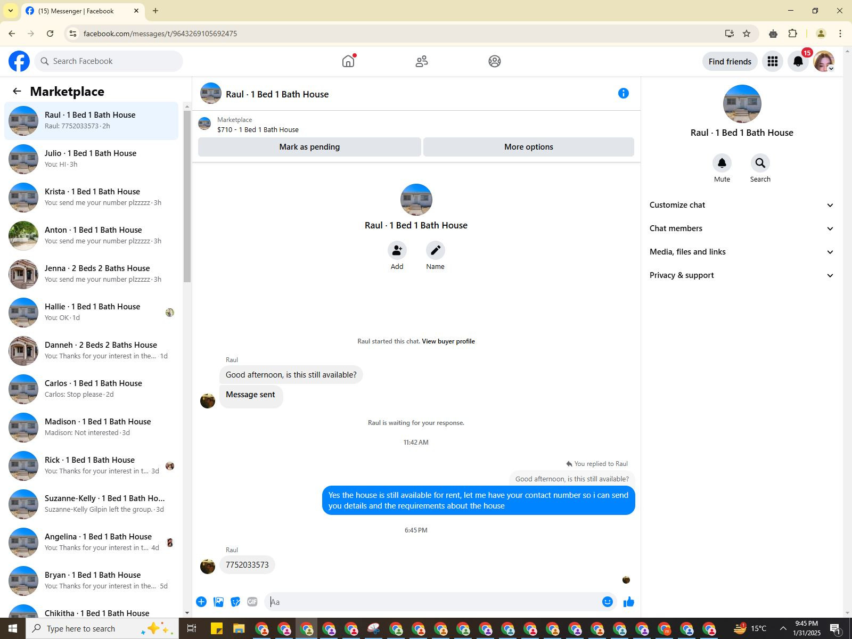Click the conversation list scrollbar
Viewport: 852px width, 639px height.
(187, 197)
